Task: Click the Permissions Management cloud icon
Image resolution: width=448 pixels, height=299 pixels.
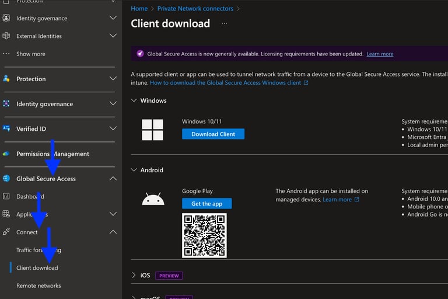Action: 6,154
